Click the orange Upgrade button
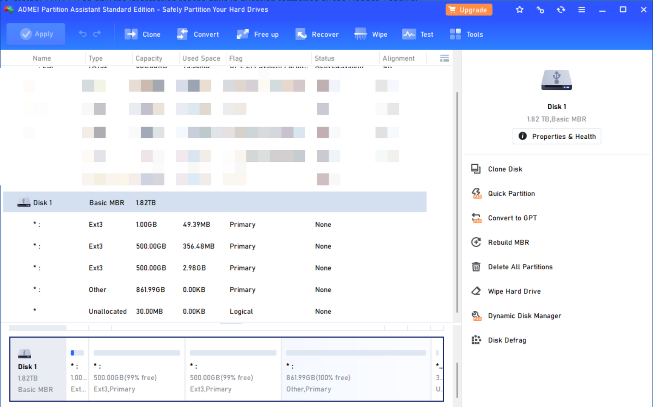The image size is (653, 407). click(x=469, y=10)
